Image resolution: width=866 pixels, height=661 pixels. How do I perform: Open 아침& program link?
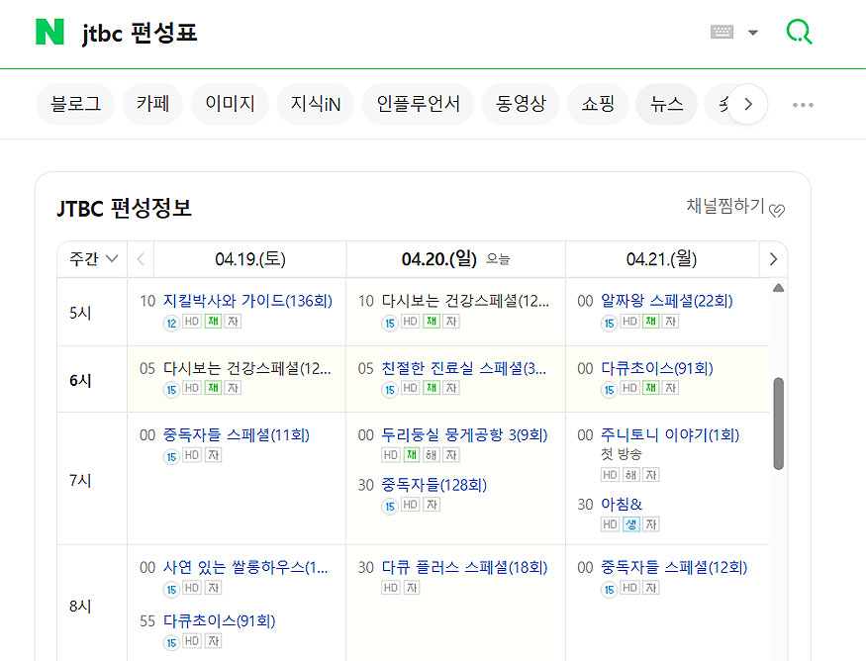pyautogui.click(x=622, y=505)
